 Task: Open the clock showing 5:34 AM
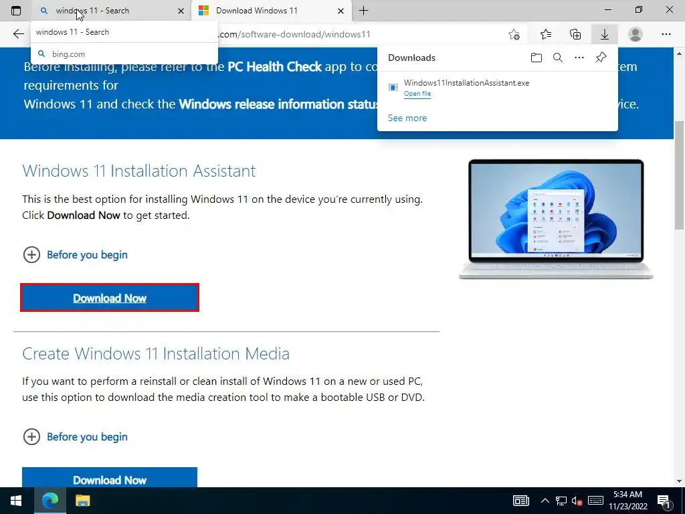pyautogui.click(x=627, y=501)
